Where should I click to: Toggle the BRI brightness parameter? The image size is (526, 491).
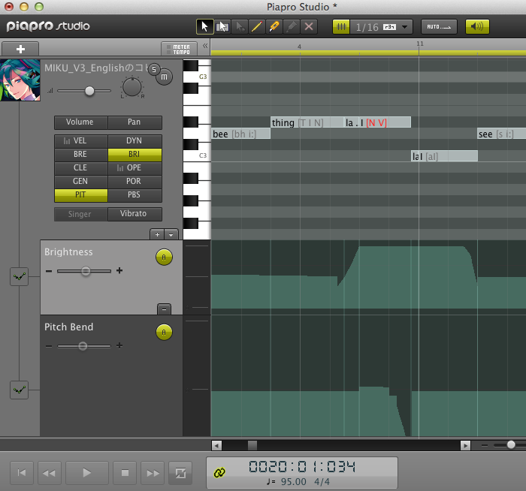point(135,155)
